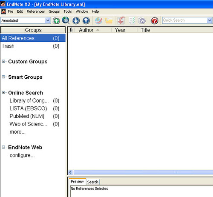Open the Help menu
This screenshot has height=197, width=213.
pyautogui.click(x=95, y=11)
